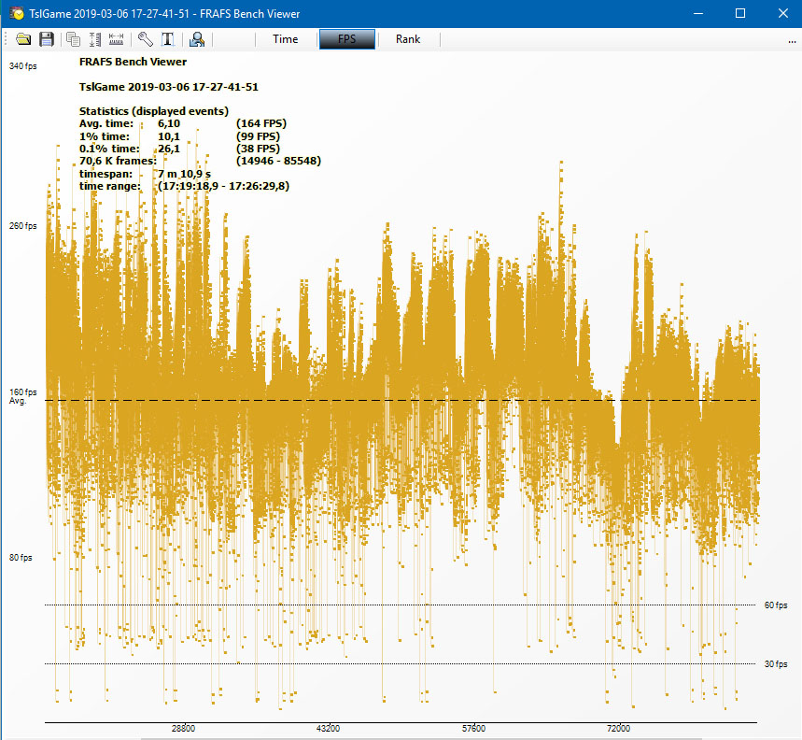Switch to the Rank view
802x740 pixels.
click(x=408, y=39)
